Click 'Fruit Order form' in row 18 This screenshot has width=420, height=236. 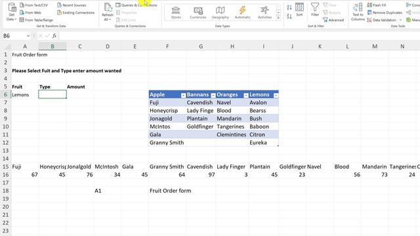point(171,191)
